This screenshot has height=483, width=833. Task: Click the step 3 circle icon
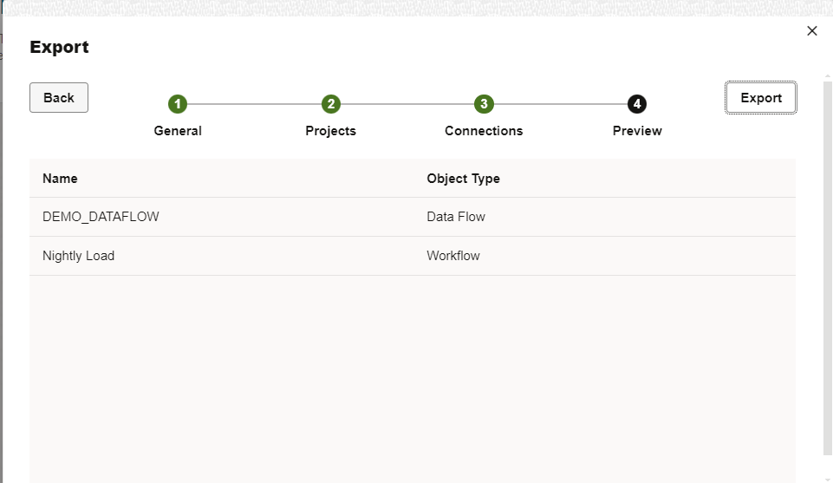click(484, 104)
